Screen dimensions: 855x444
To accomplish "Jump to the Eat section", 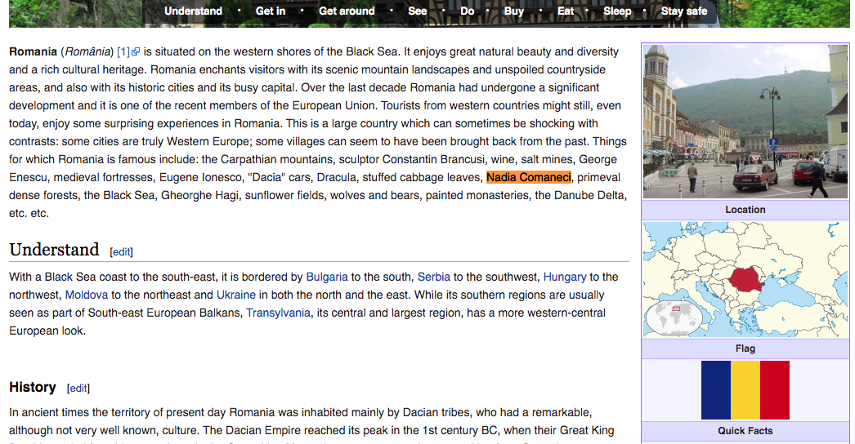I will 566,11.
